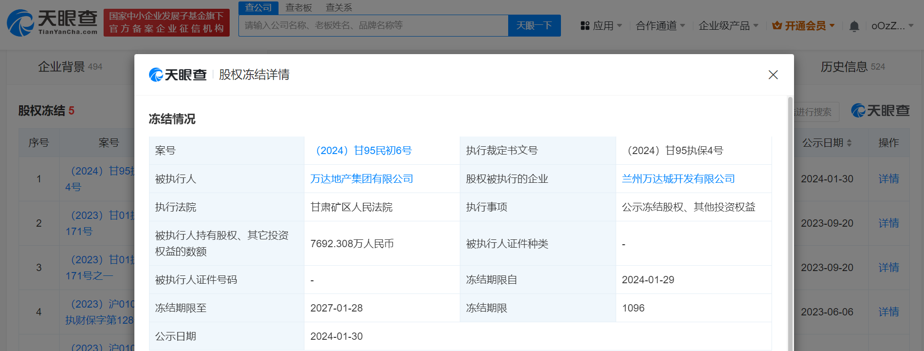924x351 pixels.
Task: Click the TianYanCha logo in header
Action: click(52, 22)
